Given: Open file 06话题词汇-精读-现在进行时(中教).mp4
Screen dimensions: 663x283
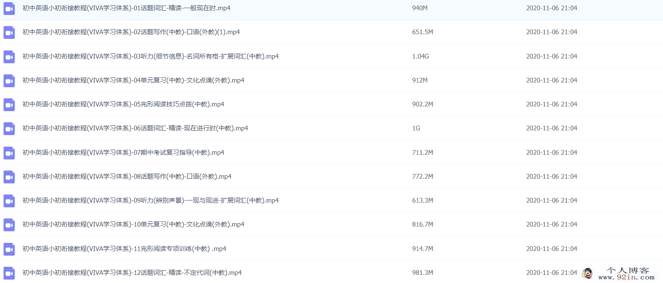Looking at the screenshot, I should point(135,128).
